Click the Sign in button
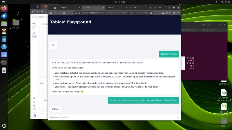 click(x=166, y=13)
